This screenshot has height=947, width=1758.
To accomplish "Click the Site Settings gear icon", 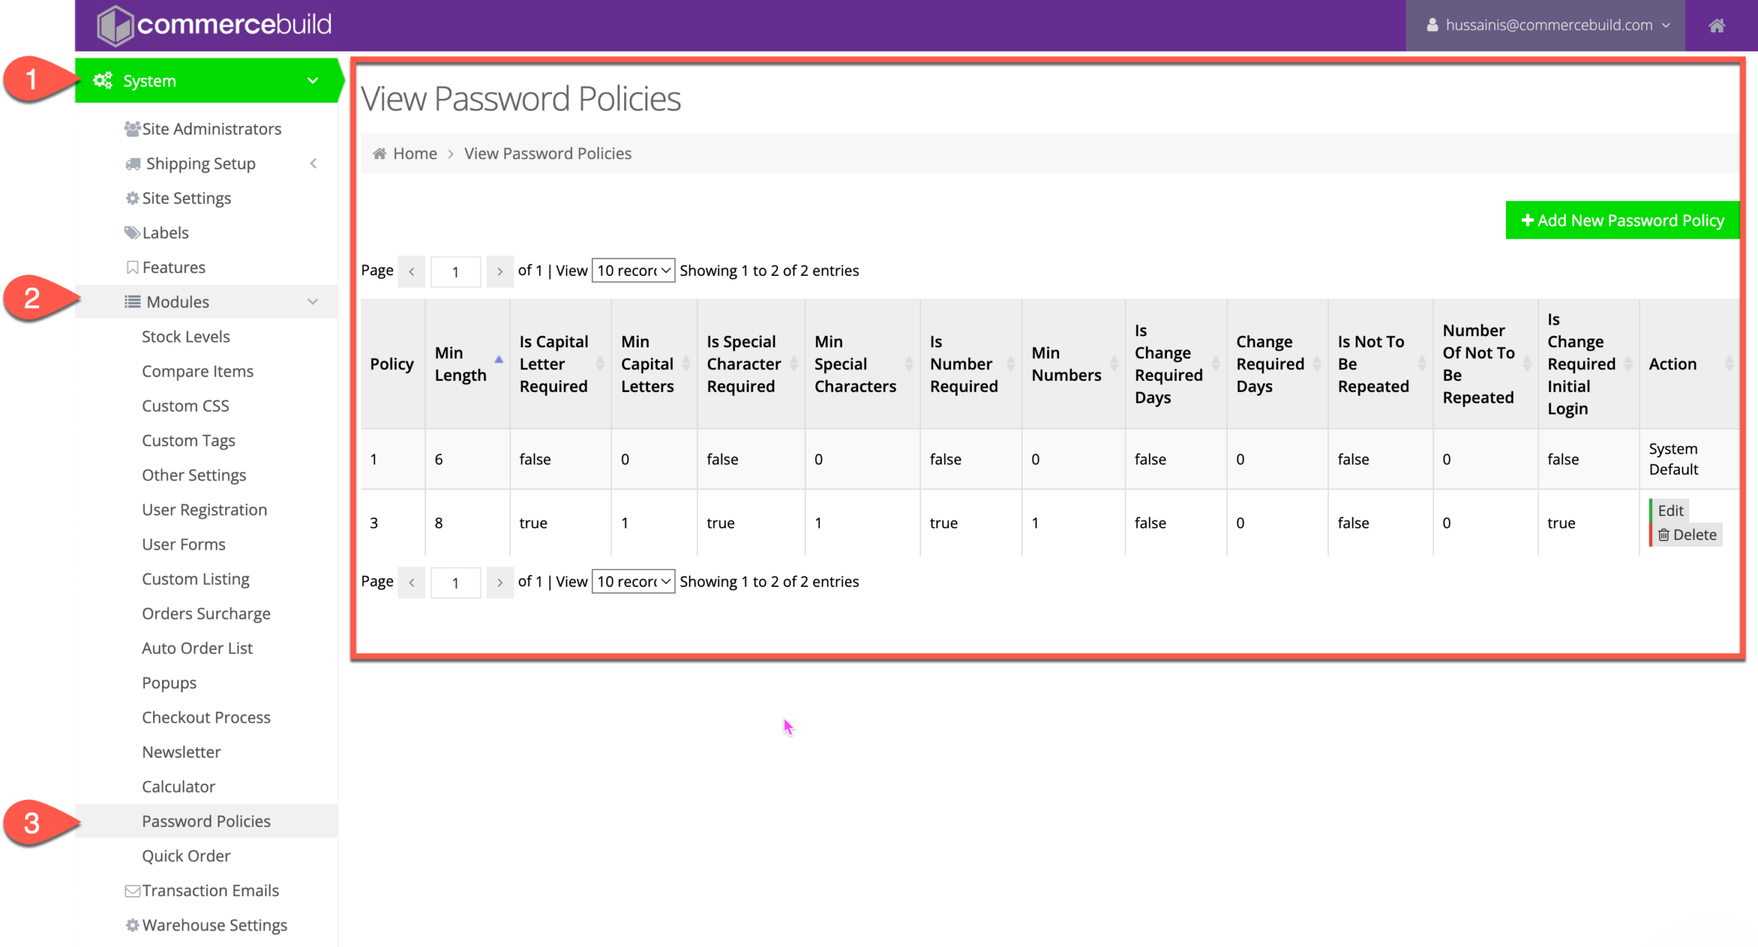I will pyautogui.click(x=133, y=198).
